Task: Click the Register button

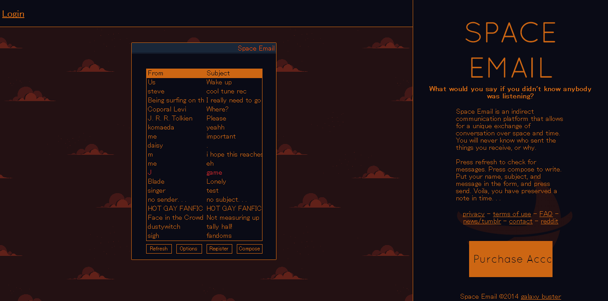Action: coord(219,248)
